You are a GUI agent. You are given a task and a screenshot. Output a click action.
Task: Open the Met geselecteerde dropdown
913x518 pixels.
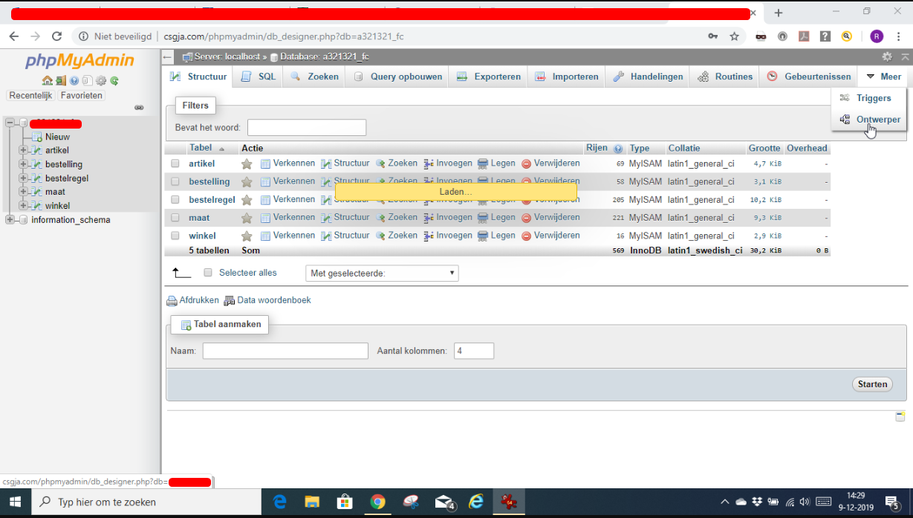coord(381,273)
